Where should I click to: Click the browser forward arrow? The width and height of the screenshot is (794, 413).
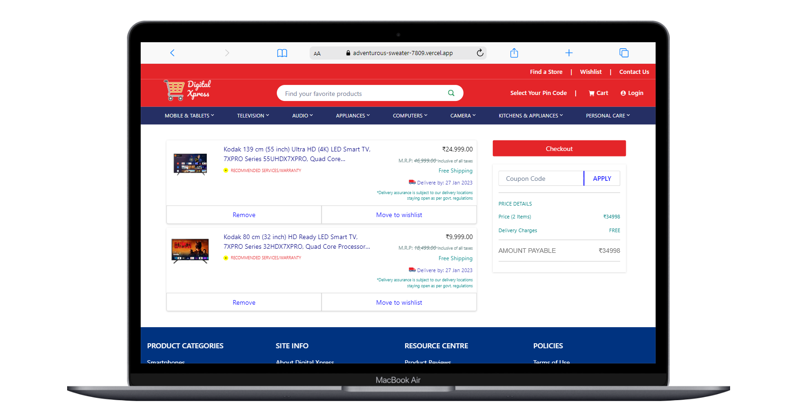(x=227, y=53)
